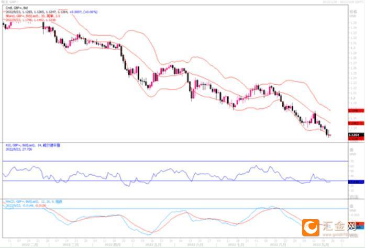Click the middle red Bollinger band price tag
Viewport: 365px width, 248px height.
click(356, 123)
